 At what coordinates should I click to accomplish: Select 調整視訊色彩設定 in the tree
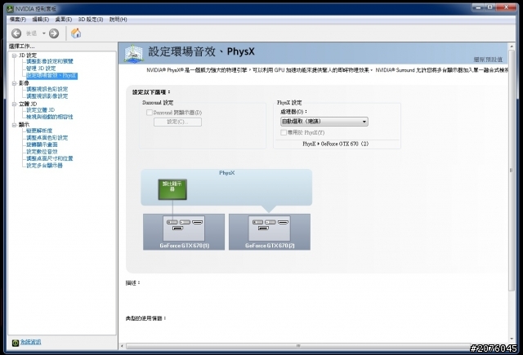(x=47, y=89)
